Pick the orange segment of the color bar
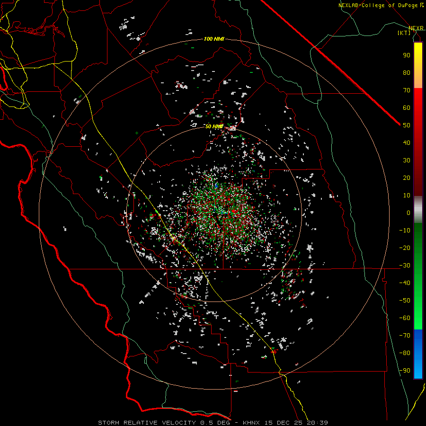 [418, 80]
